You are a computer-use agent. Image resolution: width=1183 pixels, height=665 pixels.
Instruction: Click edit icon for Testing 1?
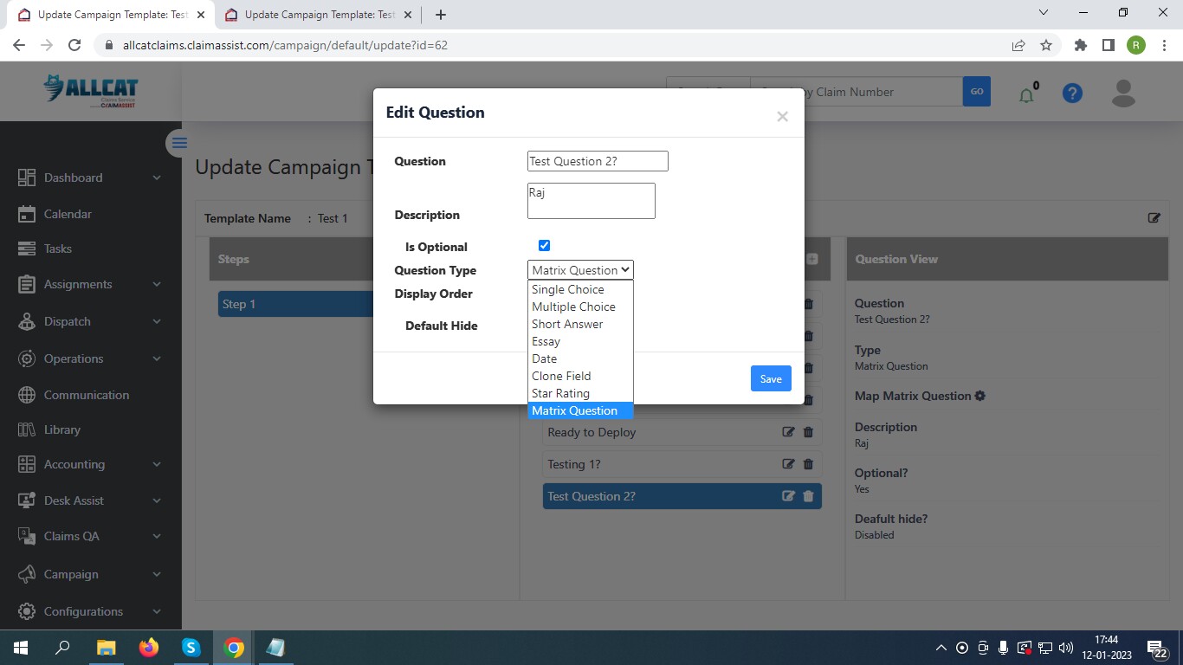788,464
